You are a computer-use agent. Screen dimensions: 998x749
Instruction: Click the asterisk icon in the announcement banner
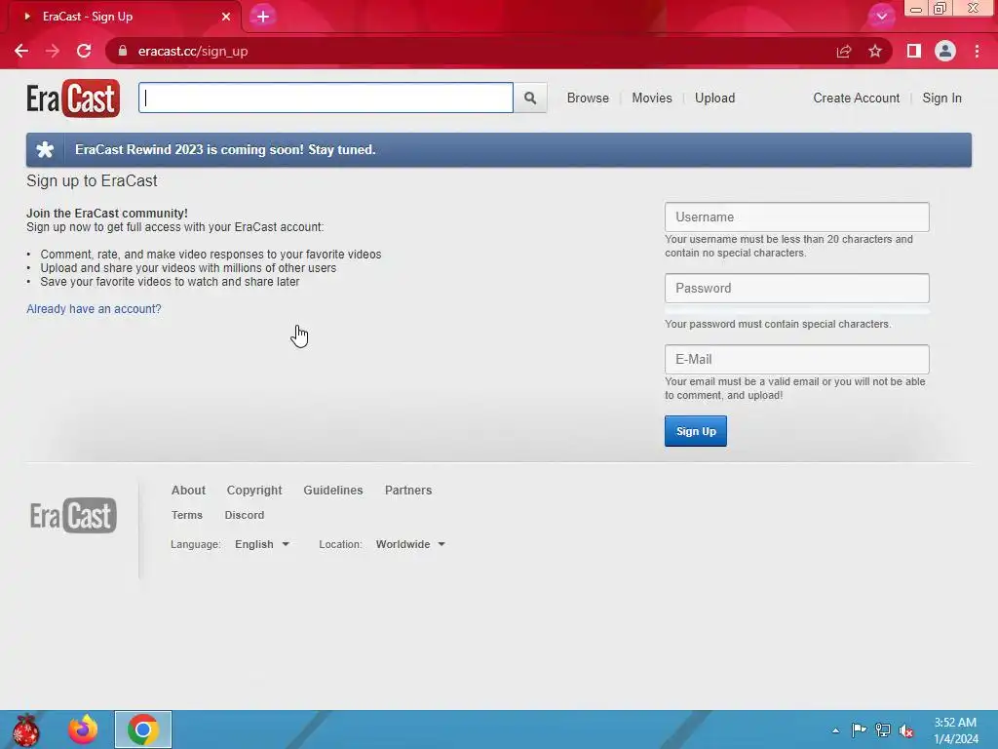pyautogui.click(x=45, y=149)
